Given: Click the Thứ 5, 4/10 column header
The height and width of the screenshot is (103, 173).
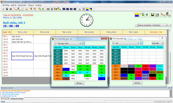Looking at the screenshot, I should (x=89, y=32).
